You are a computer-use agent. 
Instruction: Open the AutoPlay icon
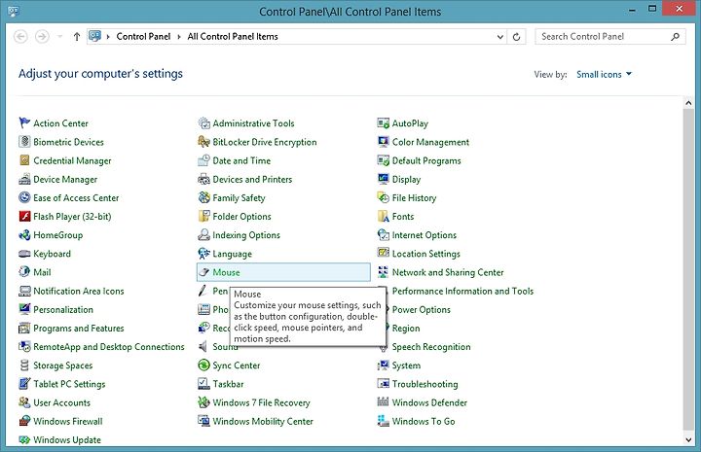pos(384,122)
